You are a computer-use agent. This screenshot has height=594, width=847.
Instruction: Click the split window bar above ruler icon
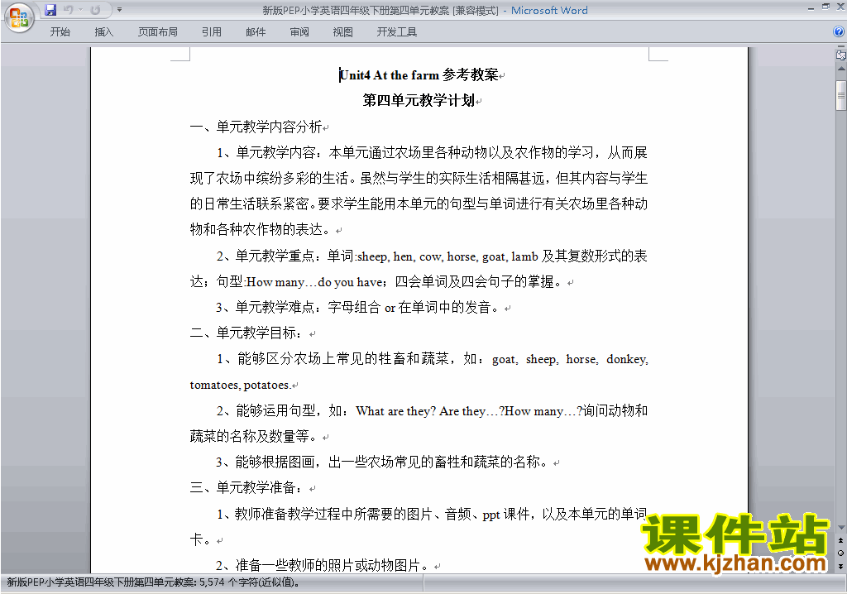[x=841, y=47]
